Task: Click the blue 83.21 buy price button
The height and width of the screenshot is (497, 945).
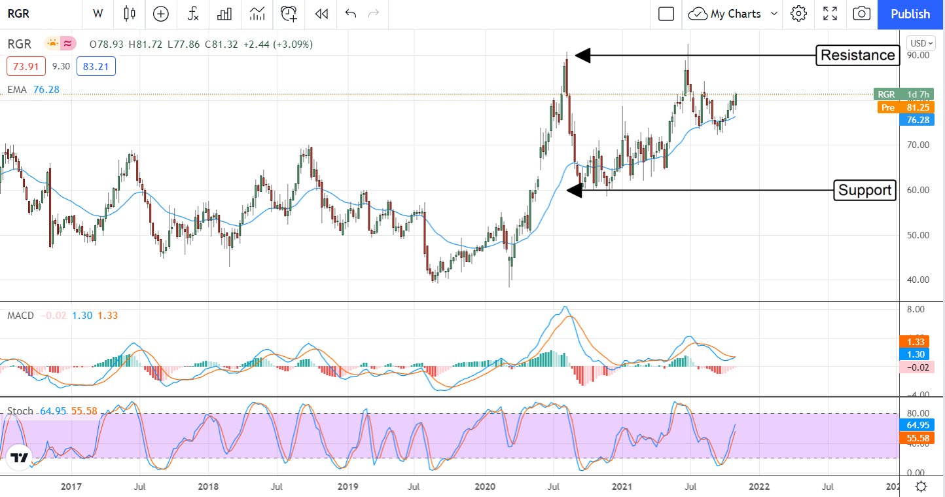Action: pyautogui.click(x=96, y=66)
